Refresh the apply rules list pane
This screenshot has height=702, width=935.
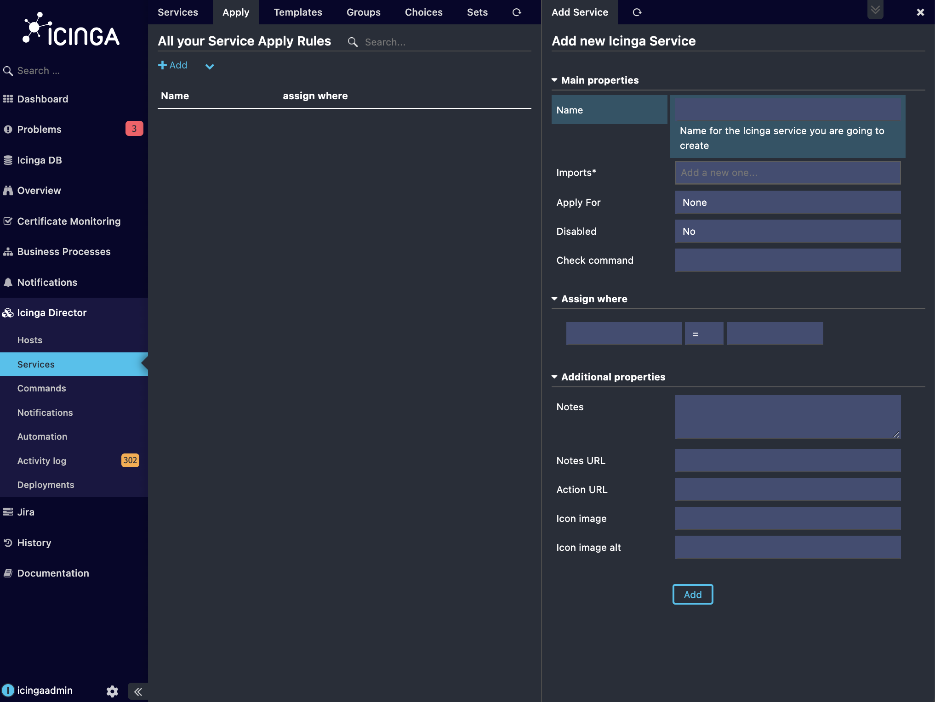517,12
